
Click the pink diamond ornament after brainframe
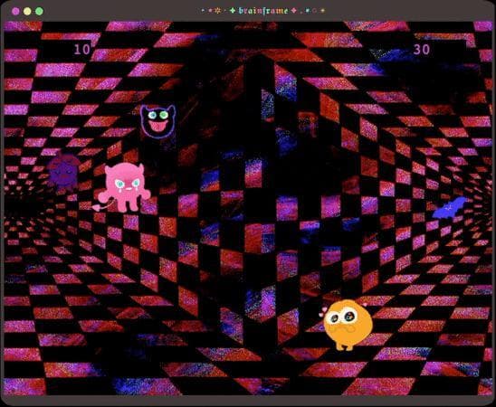coord(293,11)
